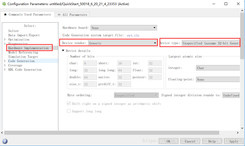245x146 pixels.
Task: Click the blue help question mark icon
Action: click(x=5, y=141)
